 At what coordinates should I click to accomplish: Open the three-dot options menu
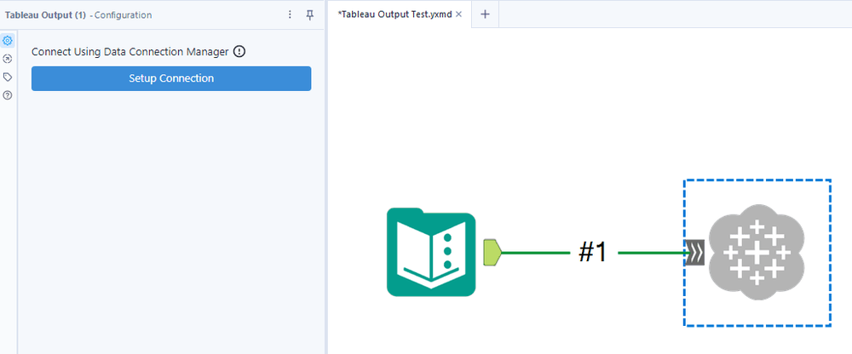coord(291,14)
